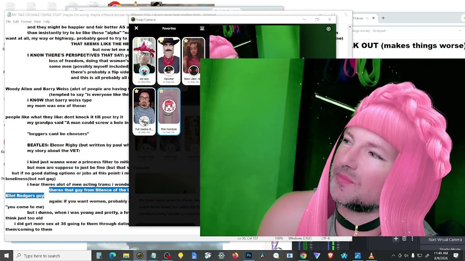
Task: Open Photoshop from the taskbar
Action: coord(249,256)
